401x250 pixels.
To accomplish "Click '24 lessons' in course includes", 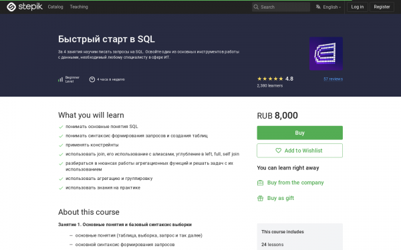I will point(273,245).
